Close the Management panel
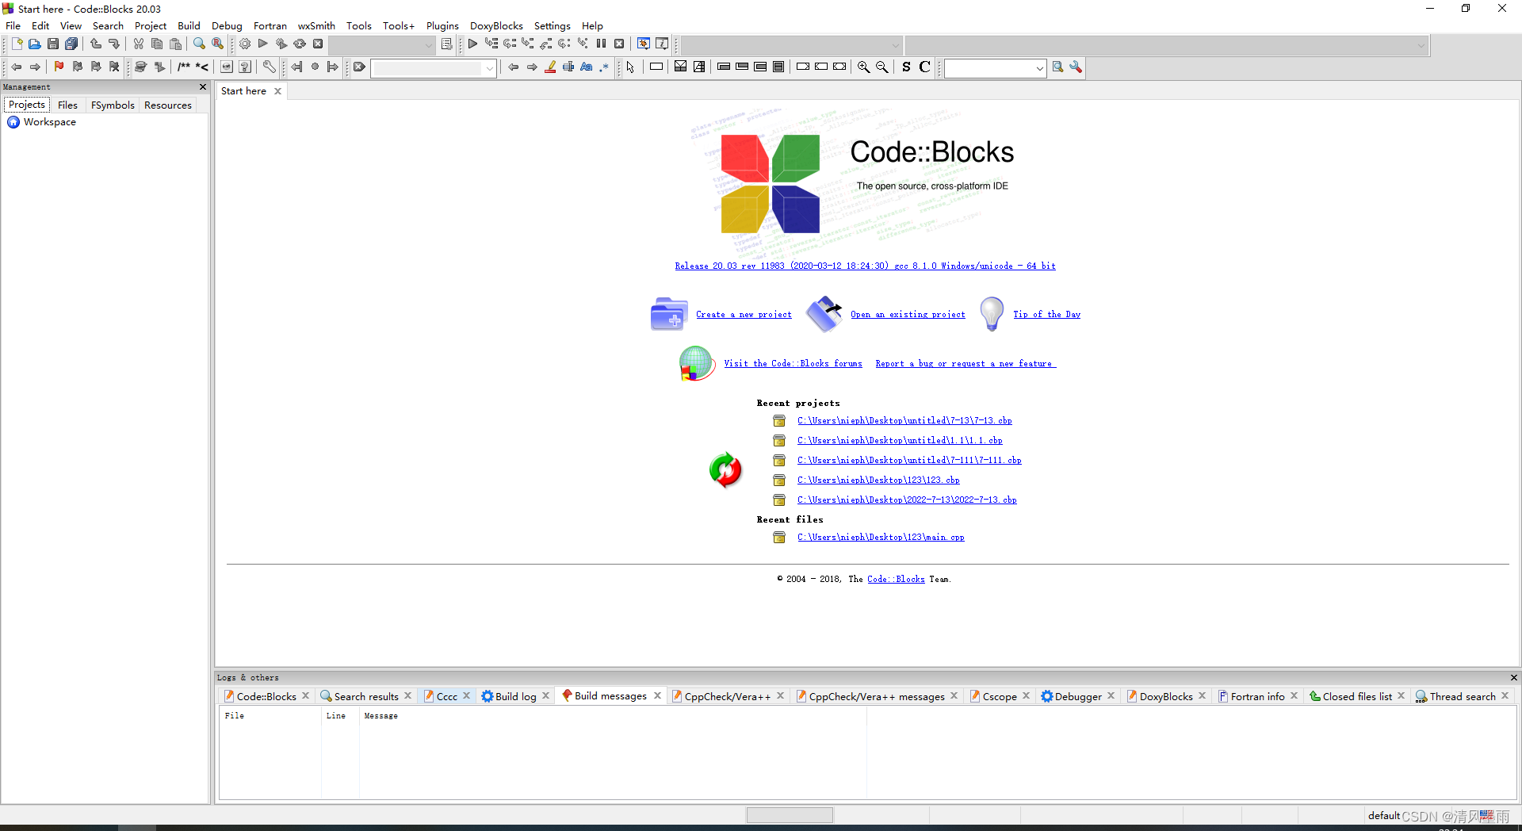Screen dimensions: 1522x831 point(203,87)
